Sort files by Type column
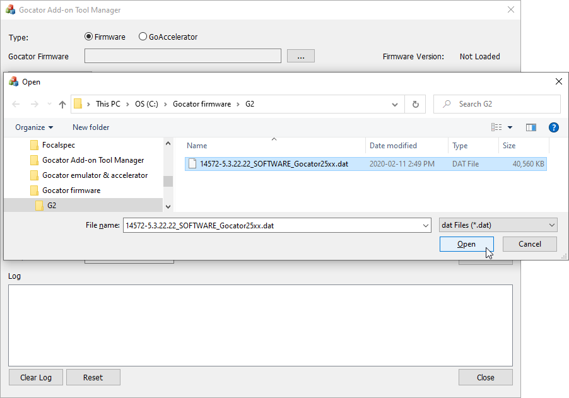 [x=460, y=146]
